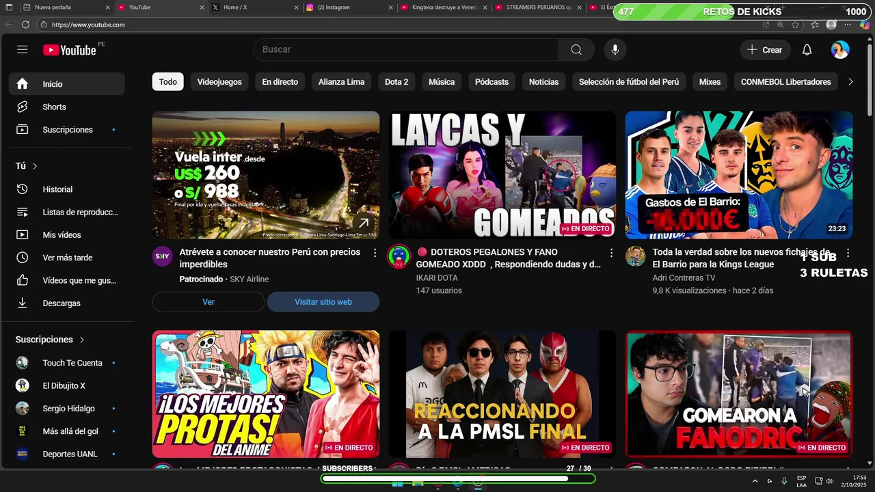Open Descargas in the sidebar
This screenshot has width=875, height=492.
click(66, 303)
